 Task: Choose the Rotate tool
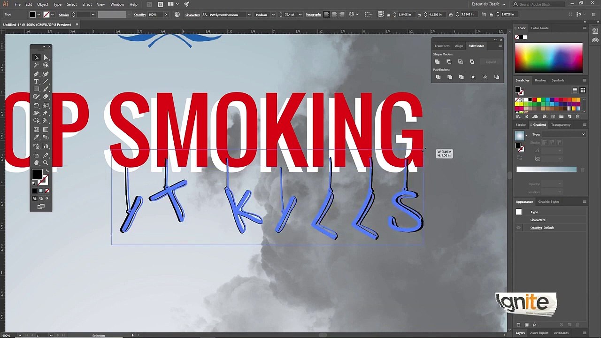pos(36,106)
